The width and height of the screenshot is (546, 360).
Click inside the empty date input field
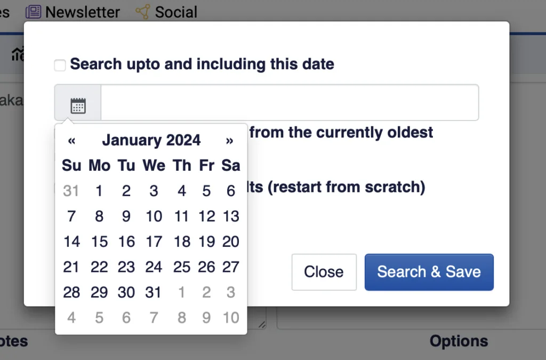click(289, 102)
